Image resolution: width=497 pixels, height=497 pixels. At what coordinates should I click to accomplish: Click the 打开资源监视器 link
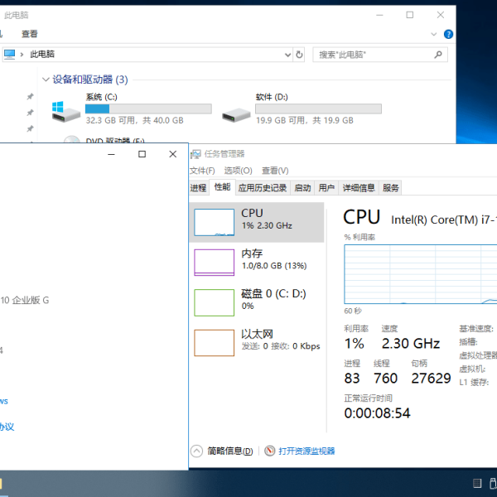coord(306,451)
